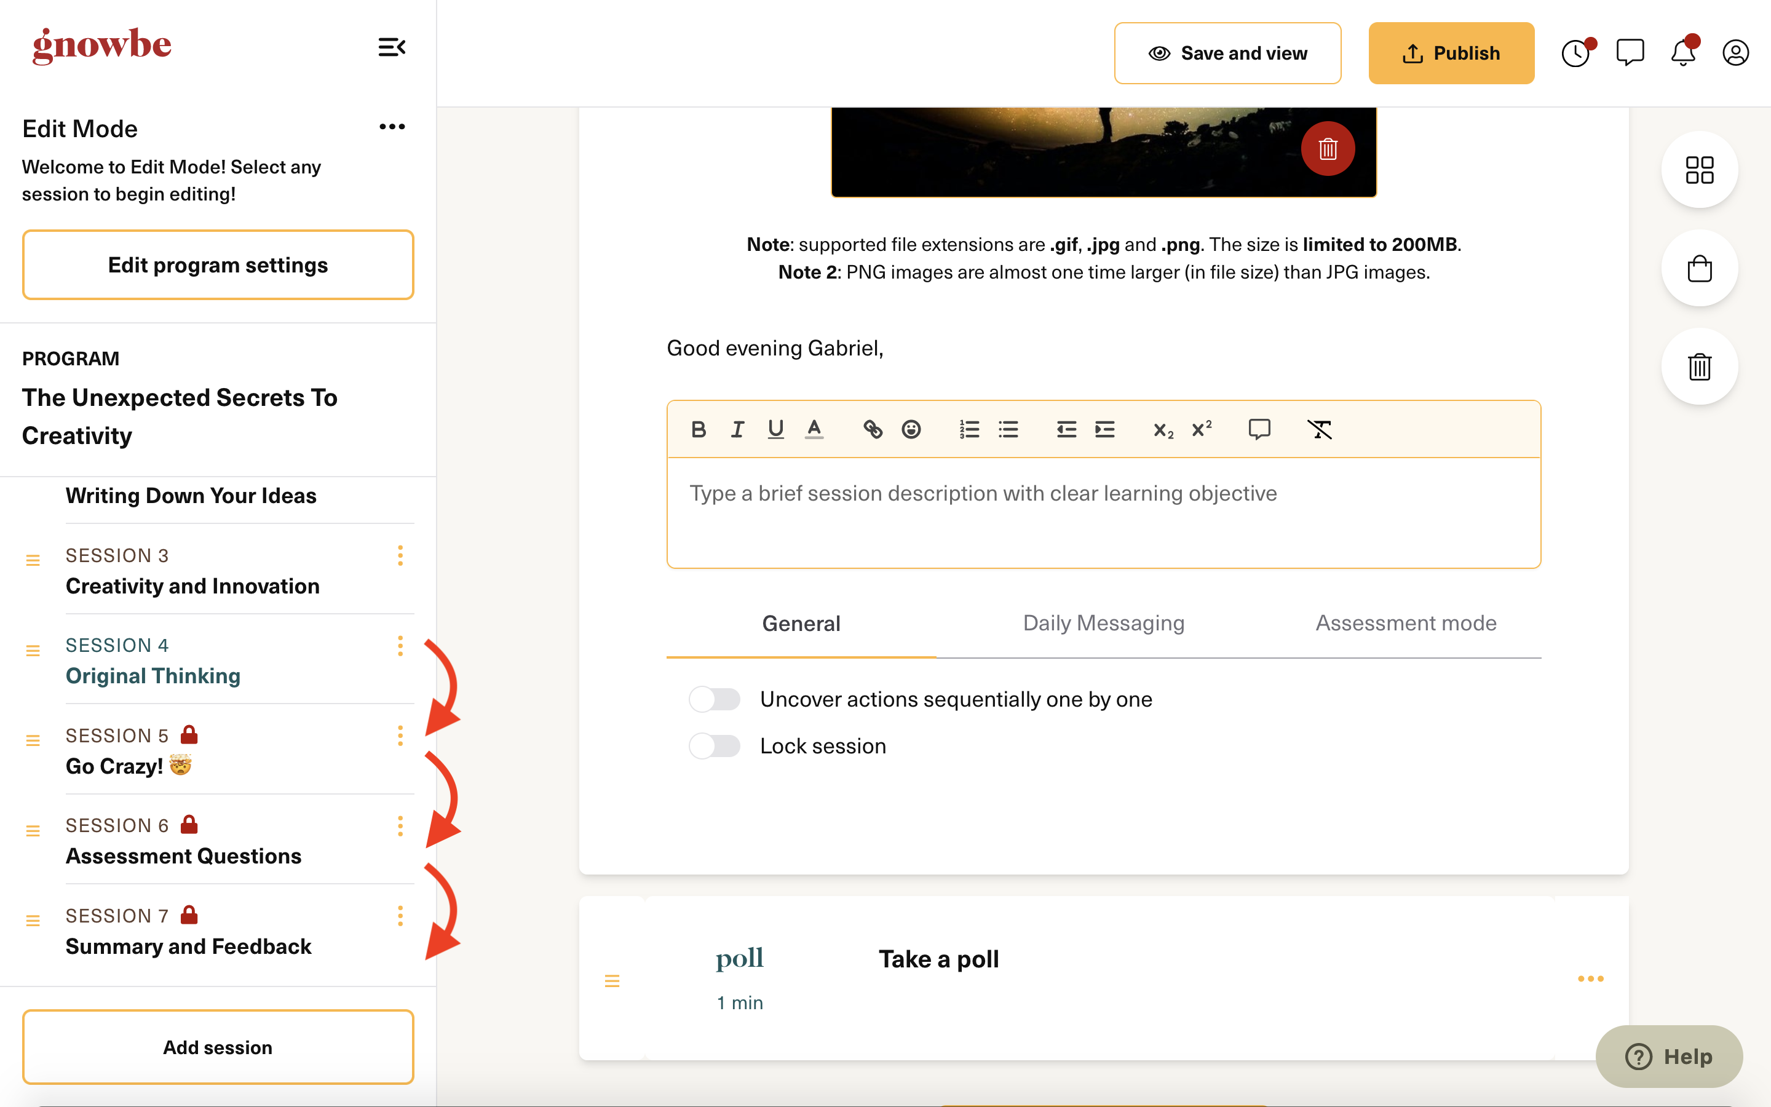1771x1107 pixels.
Task: Click the trash panel button on right
Action: pos(1699,367)
